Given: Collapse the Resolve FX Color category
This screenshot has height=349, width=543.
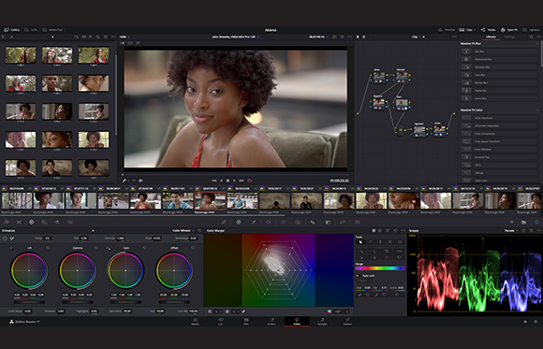Looking at the screenshot, I should (x=537, y=109).
